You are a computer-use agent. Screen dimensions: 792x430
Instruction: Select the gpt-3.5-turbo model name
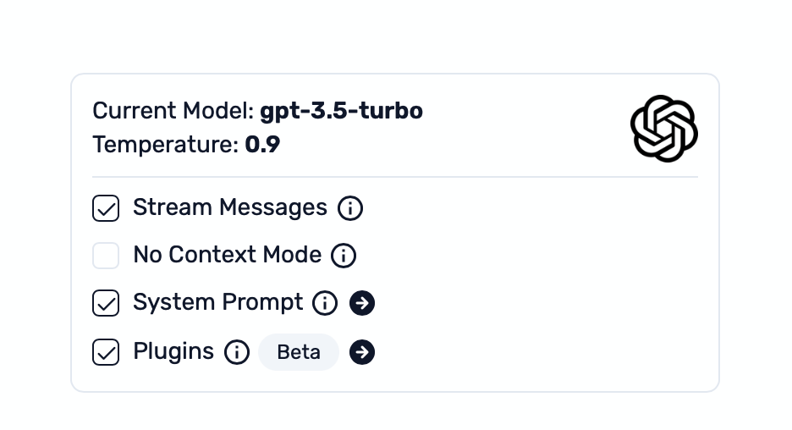341,111
